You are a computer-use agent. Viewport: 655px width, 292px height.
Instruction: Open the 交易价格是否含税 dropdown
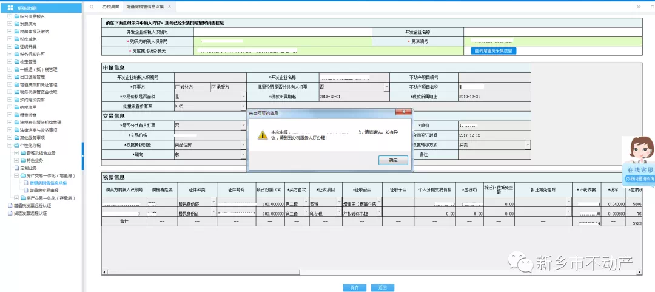243,97
